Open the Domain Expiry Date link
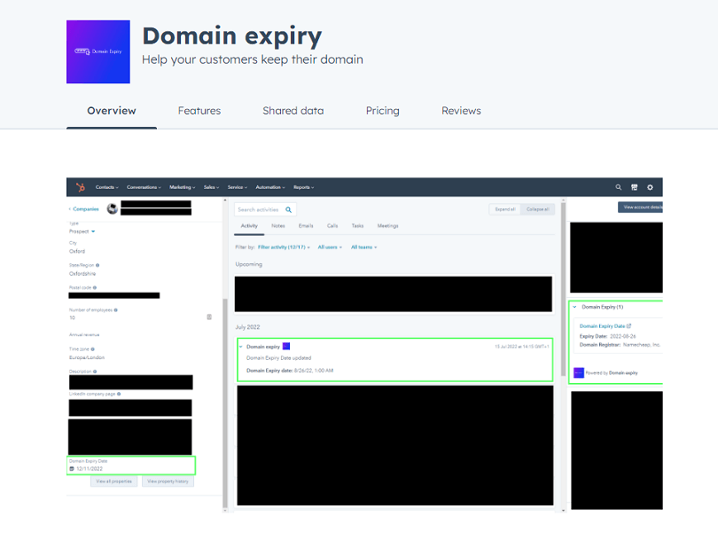 click(602, 326)
